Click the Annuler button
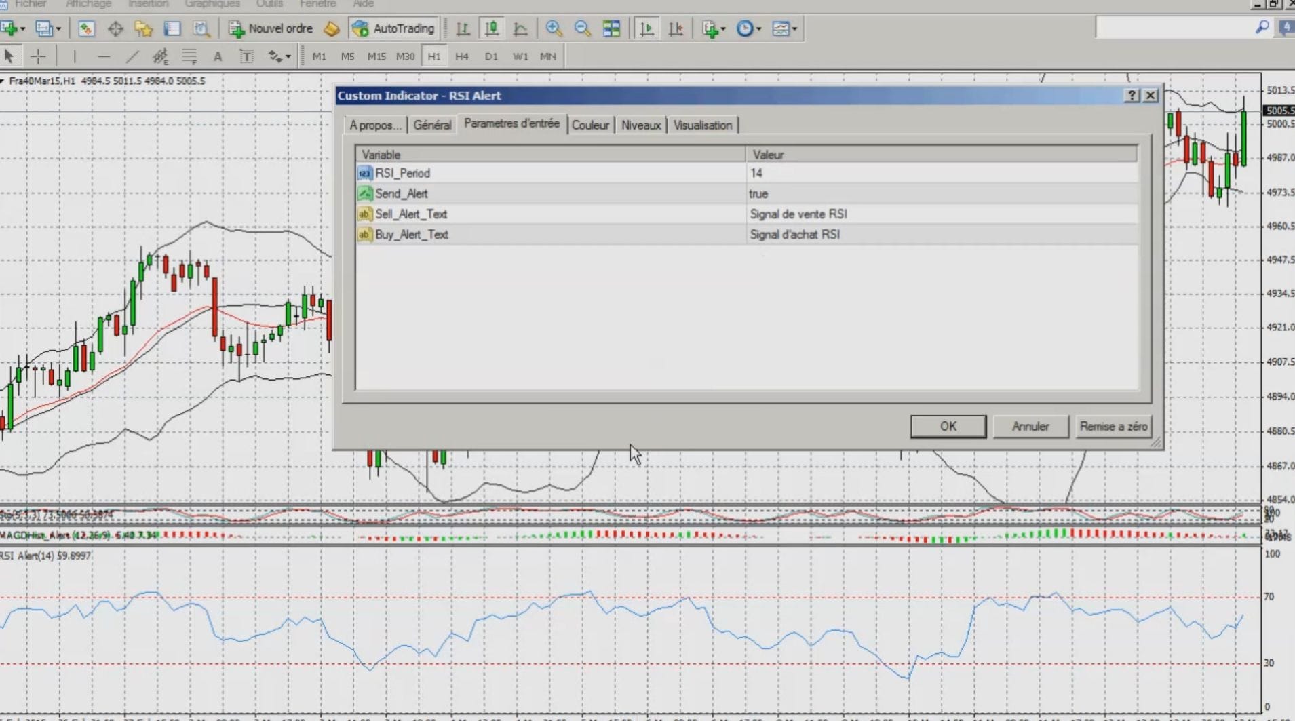1295x721 pixels. [x=1030, y=427]
